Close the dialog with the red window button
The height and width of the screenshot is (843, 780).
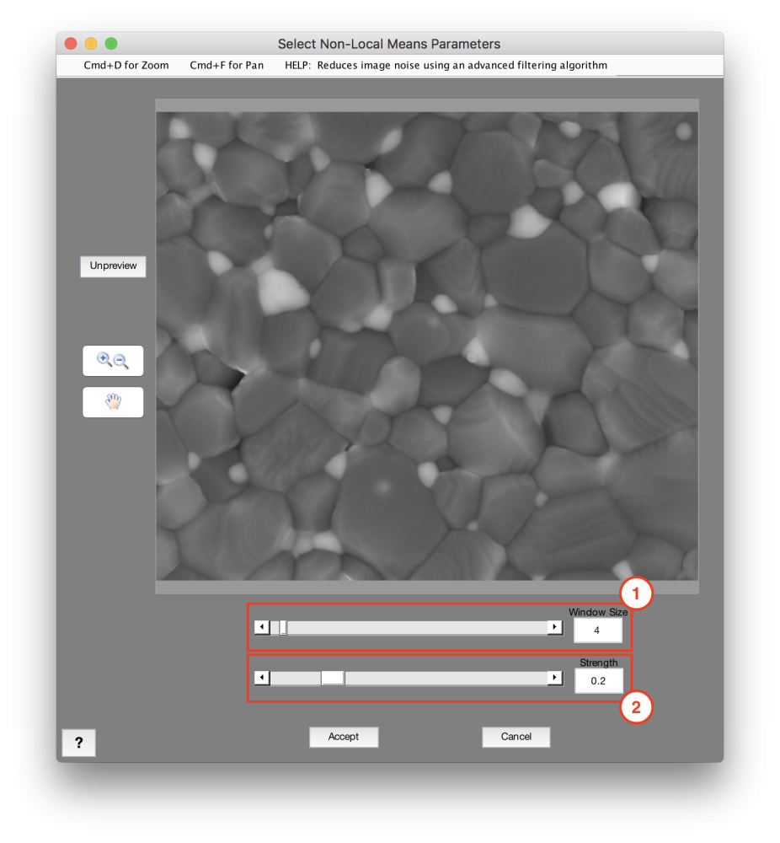(x=71, y=44)
